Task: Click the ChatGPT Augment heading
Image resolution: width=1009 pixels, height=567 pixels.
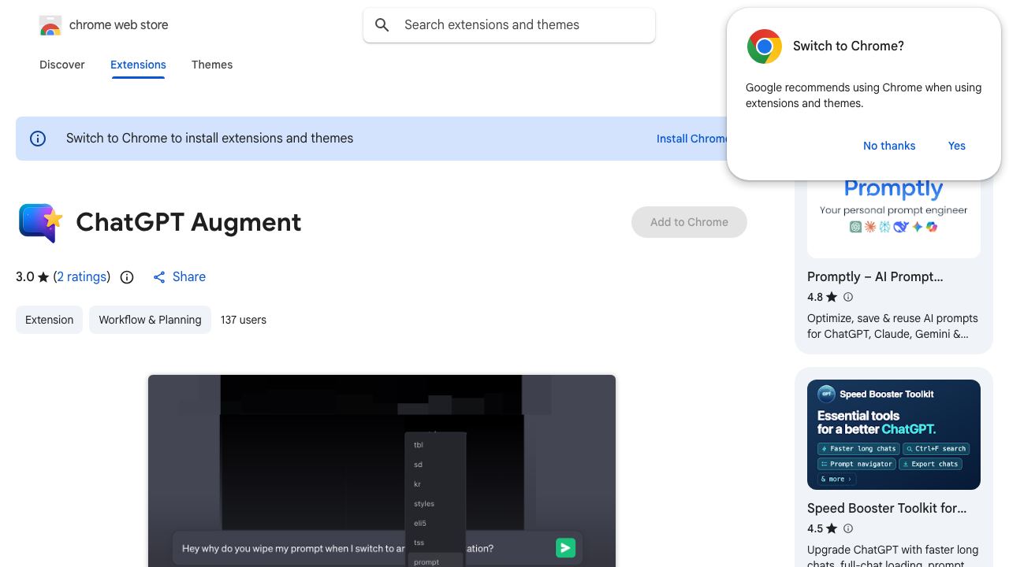Action: pos(188,223)
